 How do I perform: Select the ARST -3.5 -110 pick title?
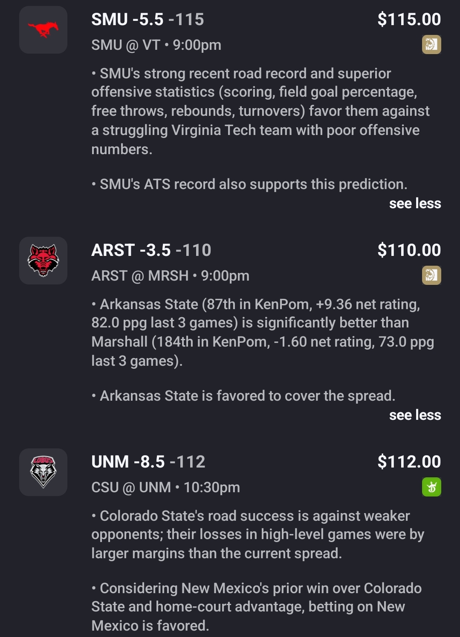(x=151, y=250)
